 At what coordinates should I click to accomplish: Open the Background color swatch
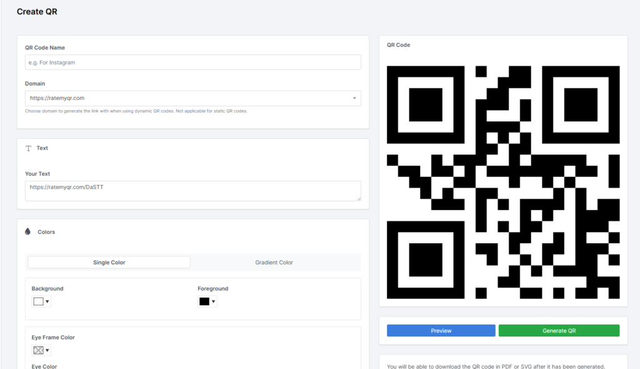pyautogui.click(x=38, y=301)
